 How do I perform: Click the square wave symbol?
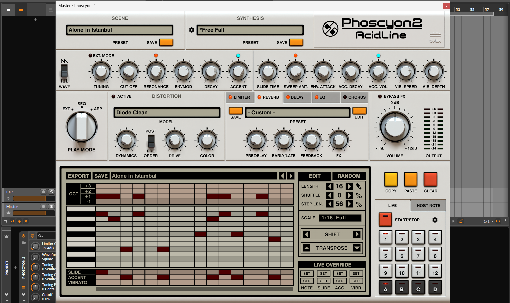[x=64, y=81]
